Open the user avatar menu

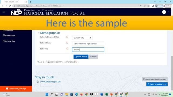click(164, 12)
